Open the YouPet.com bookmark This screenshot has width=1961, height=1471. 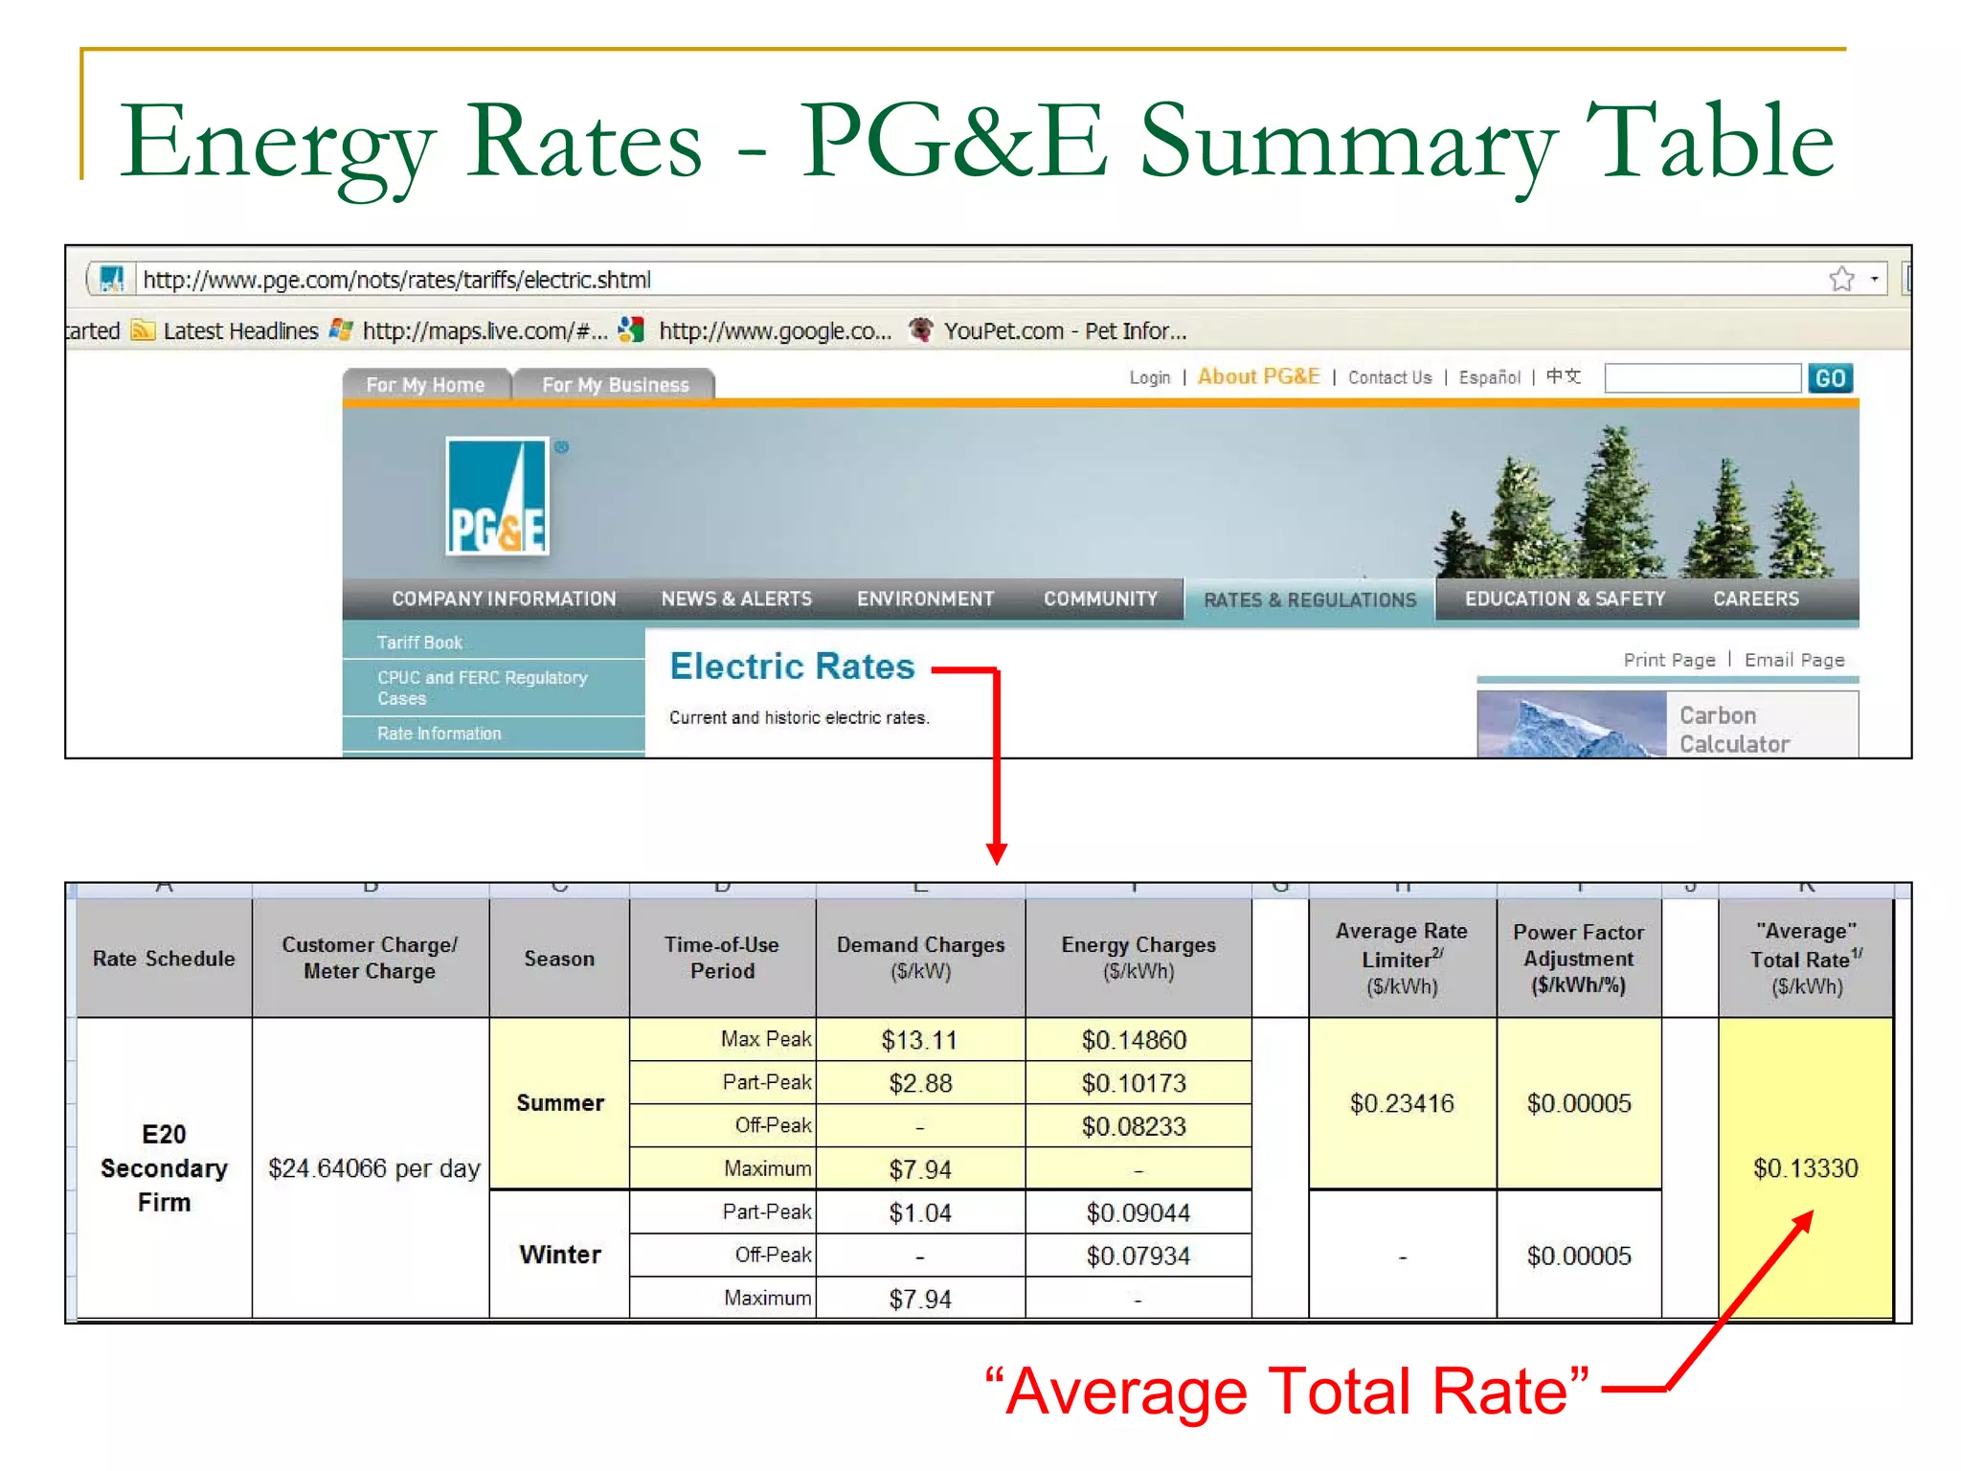click(1048, 330)
